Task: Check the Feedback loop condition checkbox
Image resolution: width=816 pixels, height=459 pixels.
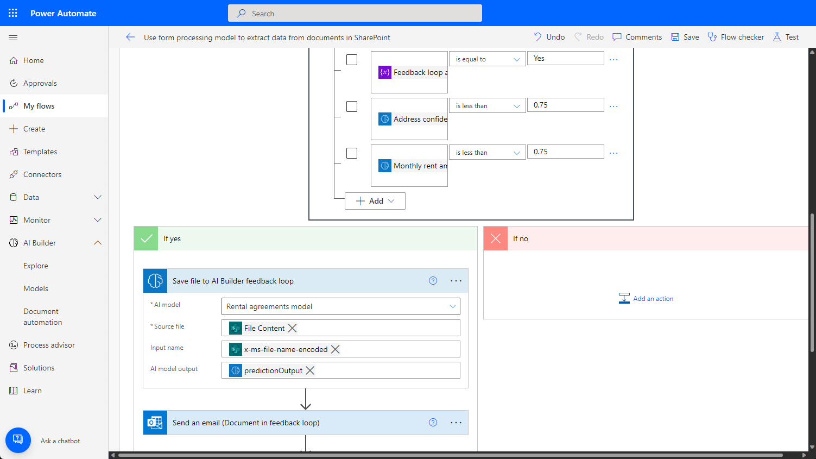Action: pyautogui.click(x=352, y=60)
